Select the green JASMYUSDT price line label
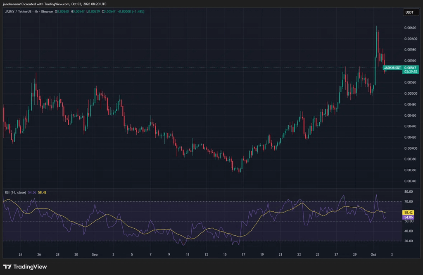This screenshot has height=275, width=423. 392,68
